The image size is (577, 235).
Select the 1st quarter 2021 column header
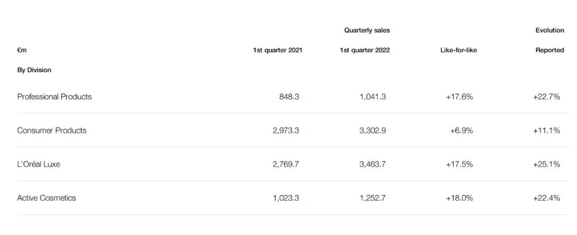(278, 50)
